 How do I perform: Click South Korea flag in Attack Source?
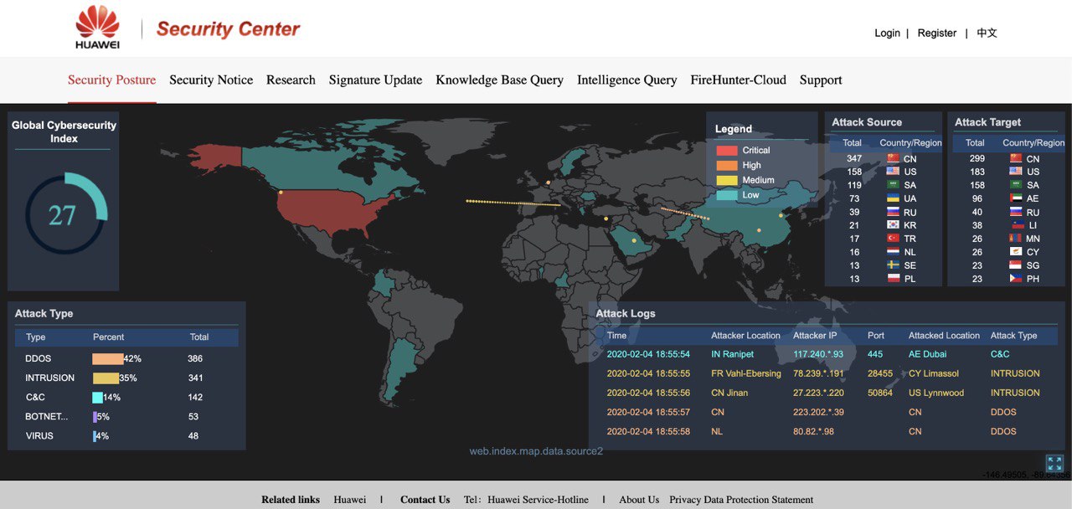[x=893, y=225]
